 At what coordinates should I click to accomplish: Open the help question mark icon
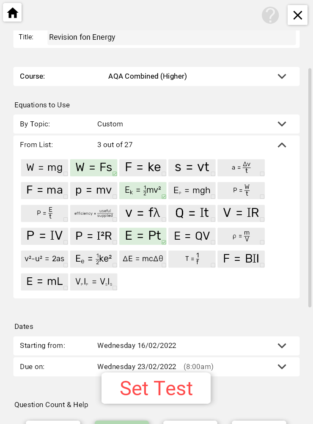coord(270,15)
